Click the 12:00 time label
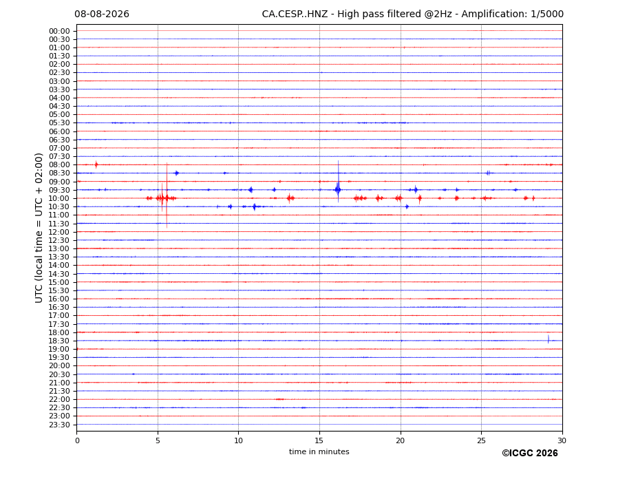Image resolution: width=638 pixels, height=479 pixels. [59, 233]
